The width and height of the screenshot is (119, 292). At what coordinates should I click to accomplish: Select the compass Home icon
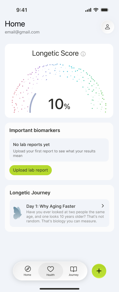click(28, 269)
